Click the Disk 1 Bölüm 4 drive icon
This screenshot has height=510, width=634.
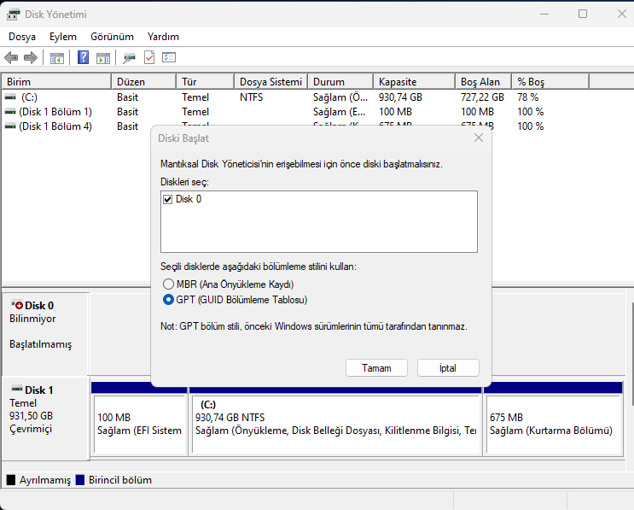pyautogui.click(x=10, y=126)
